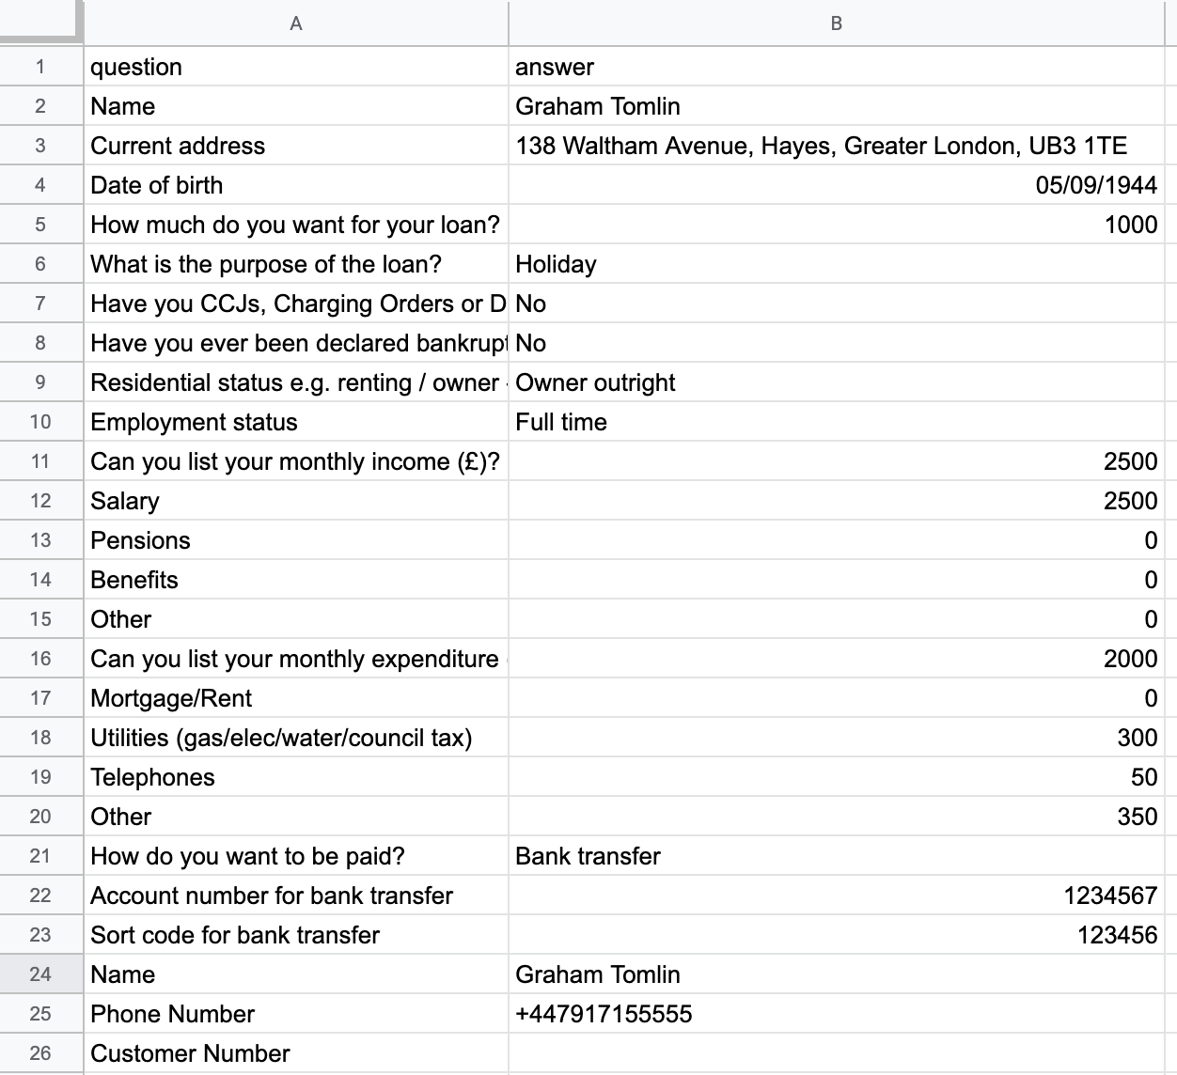
Task: Select the 'Bank transfer' cell
Action: point(836,856)
